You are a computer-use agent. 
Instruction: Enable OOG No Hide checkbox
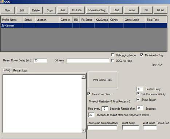point(113,61)
